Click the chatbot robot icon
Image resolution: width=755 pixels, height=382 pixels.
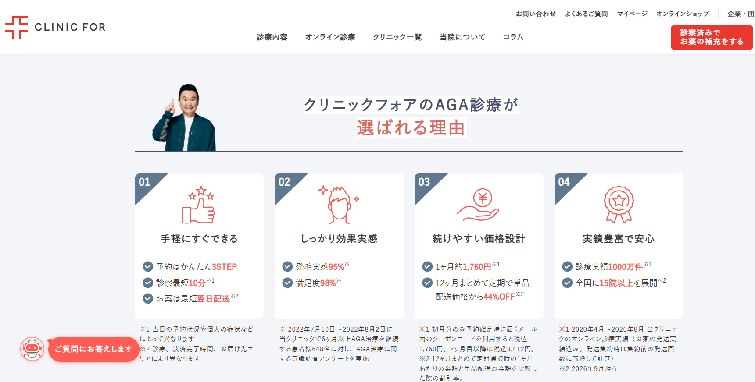coord(32,349)
